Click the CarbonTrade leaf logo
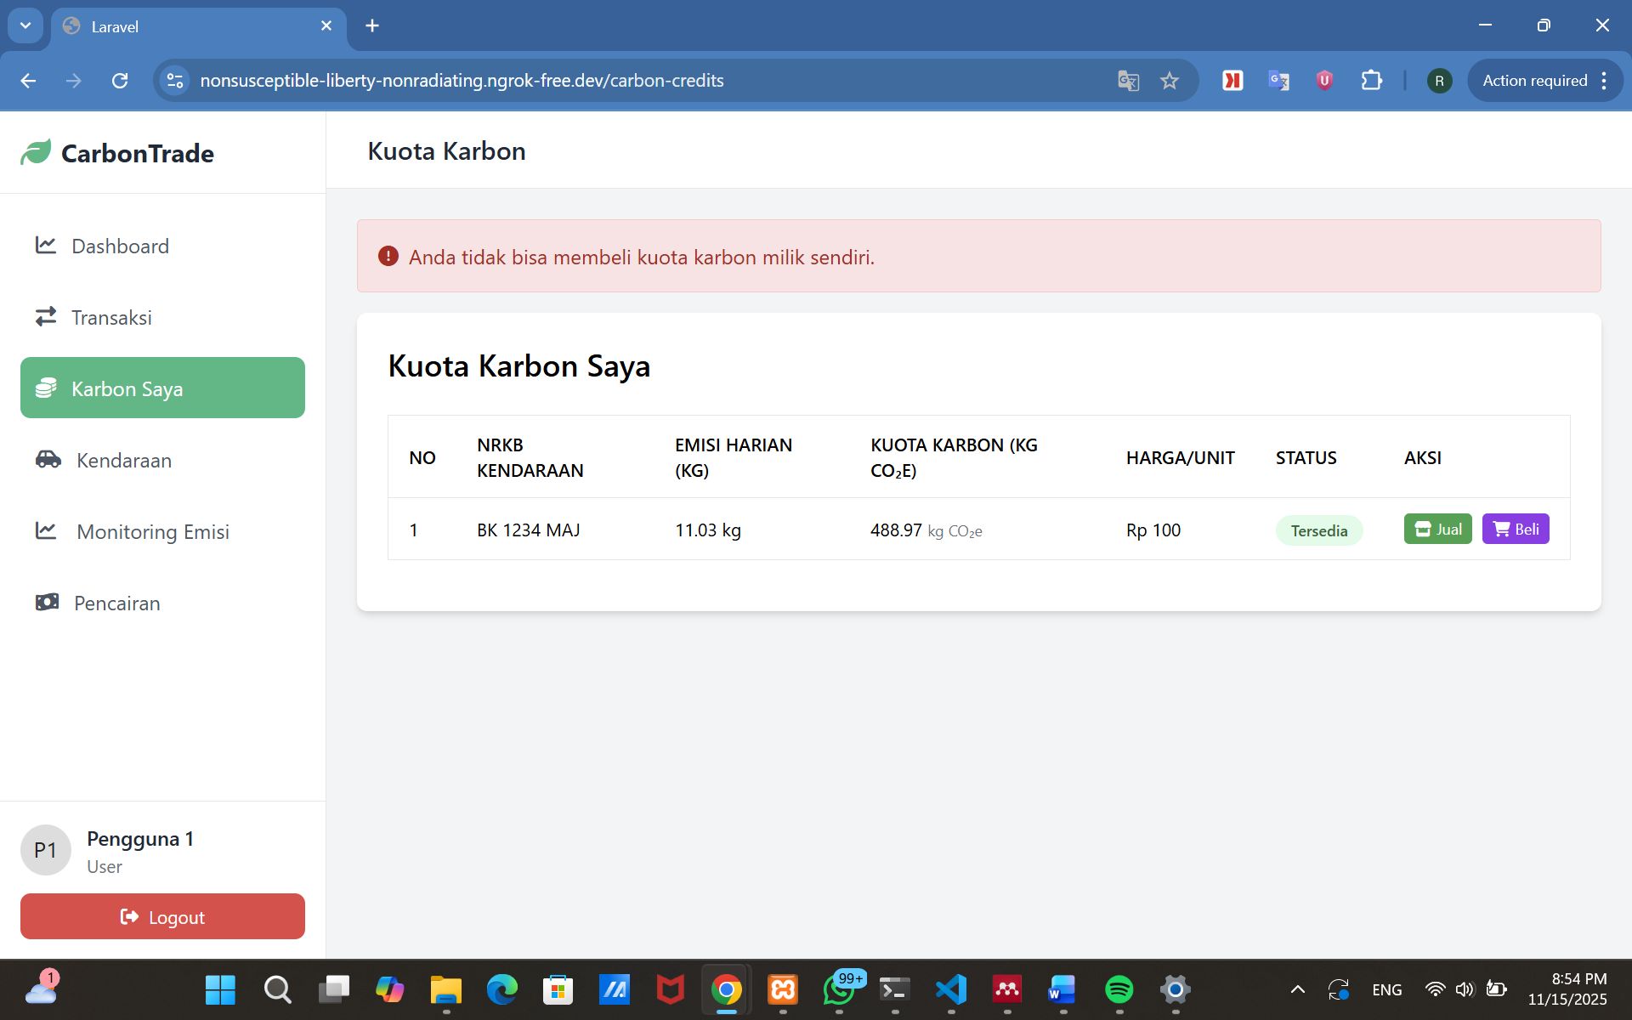This screenshot has width=1632, height=1020. coord(36,153)
